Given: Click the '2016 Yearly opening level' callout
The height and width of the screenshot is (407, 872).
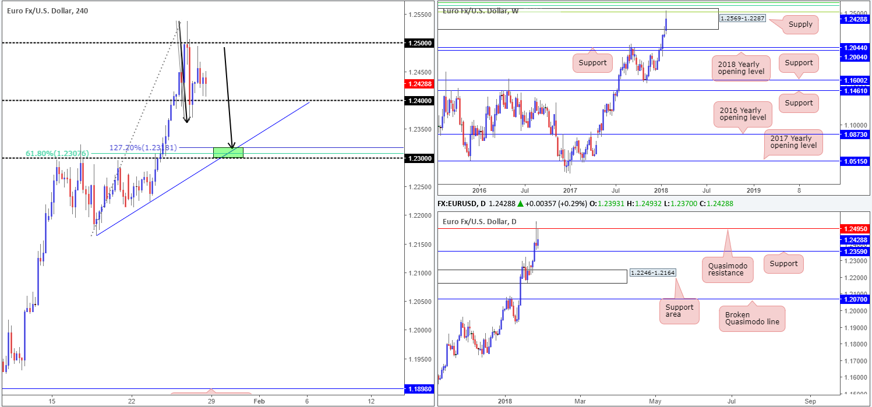Looking at the screenshot, I should (x=743, y=115).
